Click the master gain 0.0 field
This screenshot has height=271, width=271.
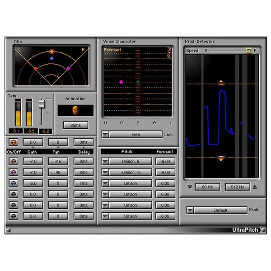click(x=33, y=142)
